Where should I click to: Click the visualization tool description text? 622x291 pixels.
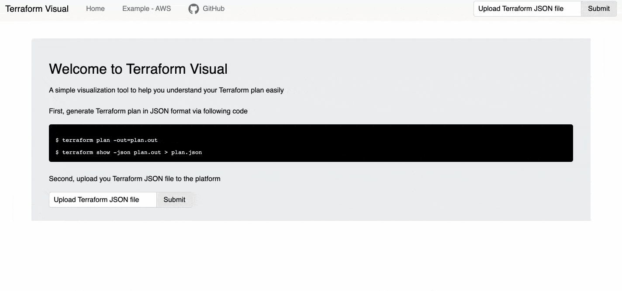[x=166, y=90]
